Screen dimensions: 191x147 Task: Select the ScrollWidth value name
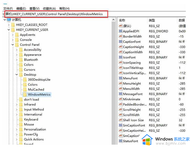click(131, 115)
